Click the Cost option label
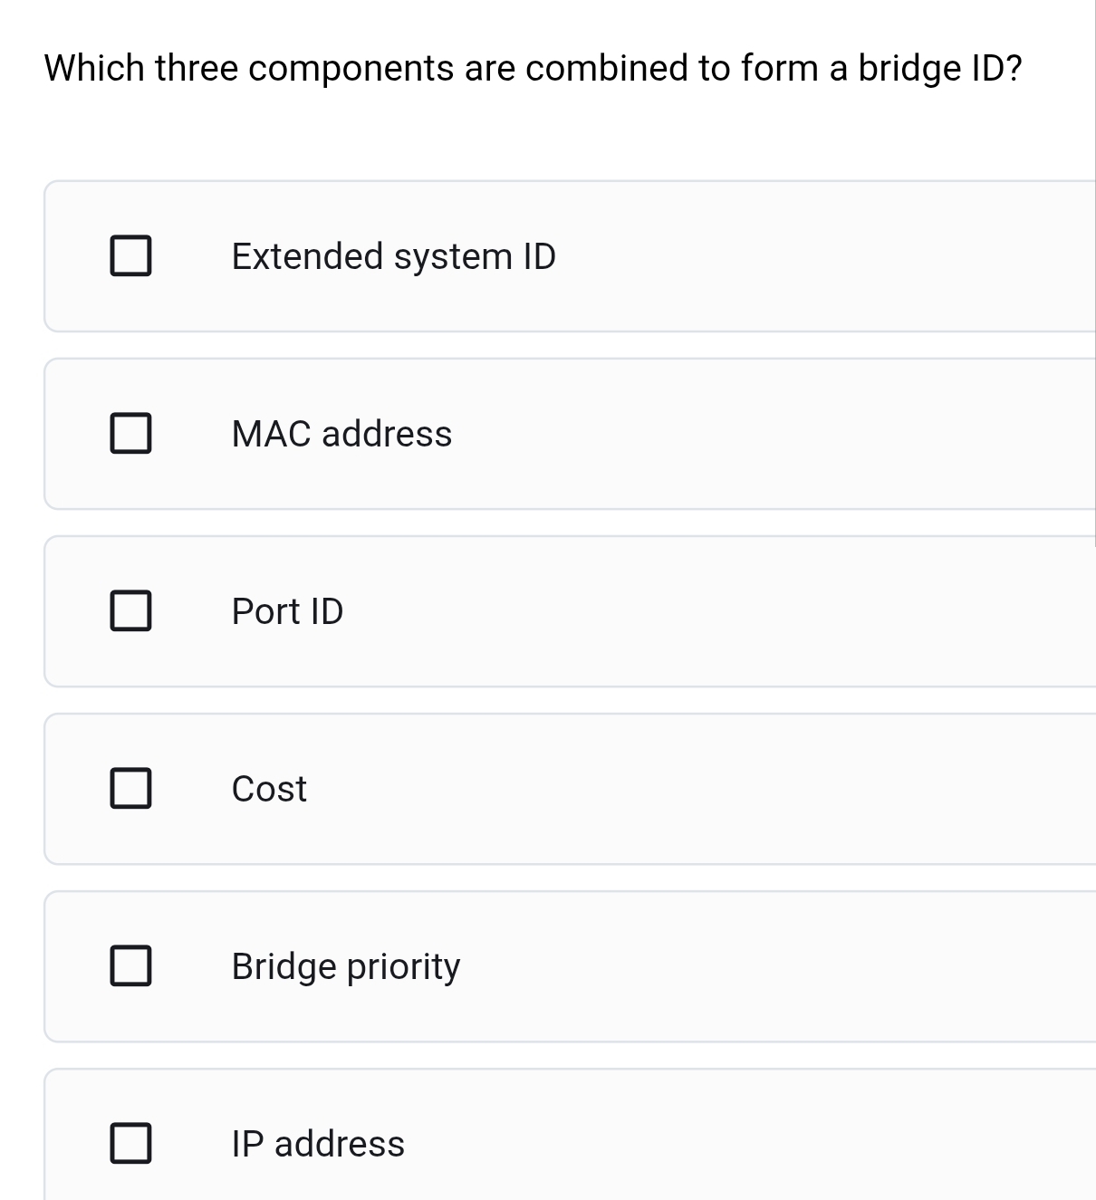Image resolution: width=1096 pixels, height=1200 pixels. click(269, 789)
